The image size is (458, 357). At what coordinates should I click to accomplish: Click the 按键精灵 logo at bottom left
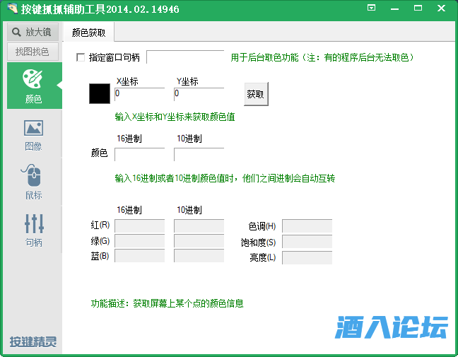tap(33, 342)
